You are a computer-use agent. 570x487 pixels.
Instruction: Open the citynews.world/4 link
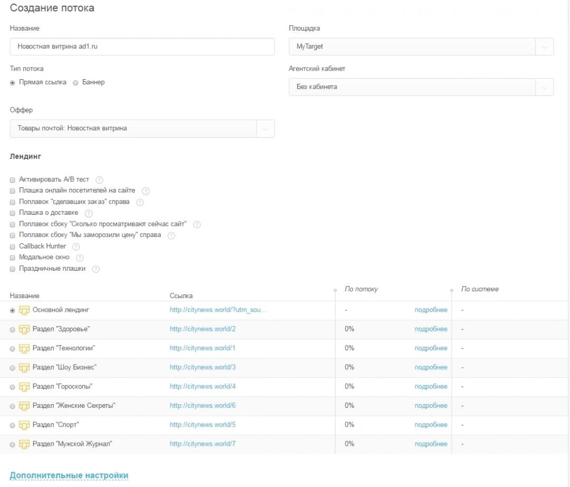point(203,387)
